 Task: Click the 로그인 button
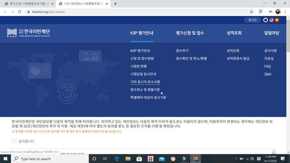252,20
